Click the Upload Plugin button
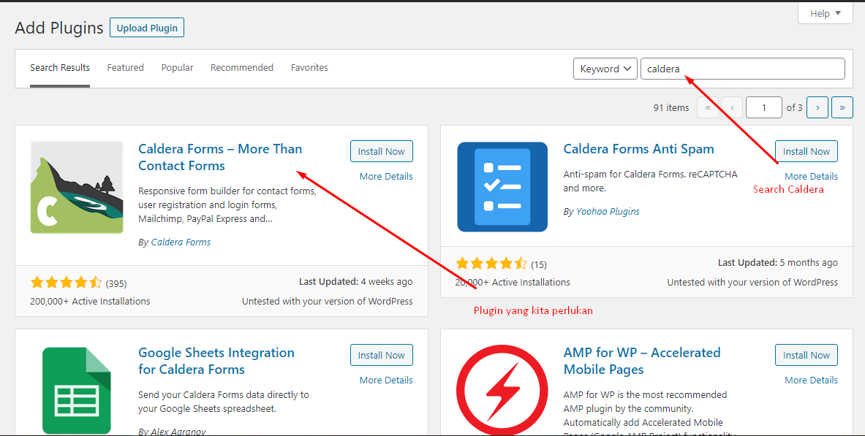 (147, 28)
